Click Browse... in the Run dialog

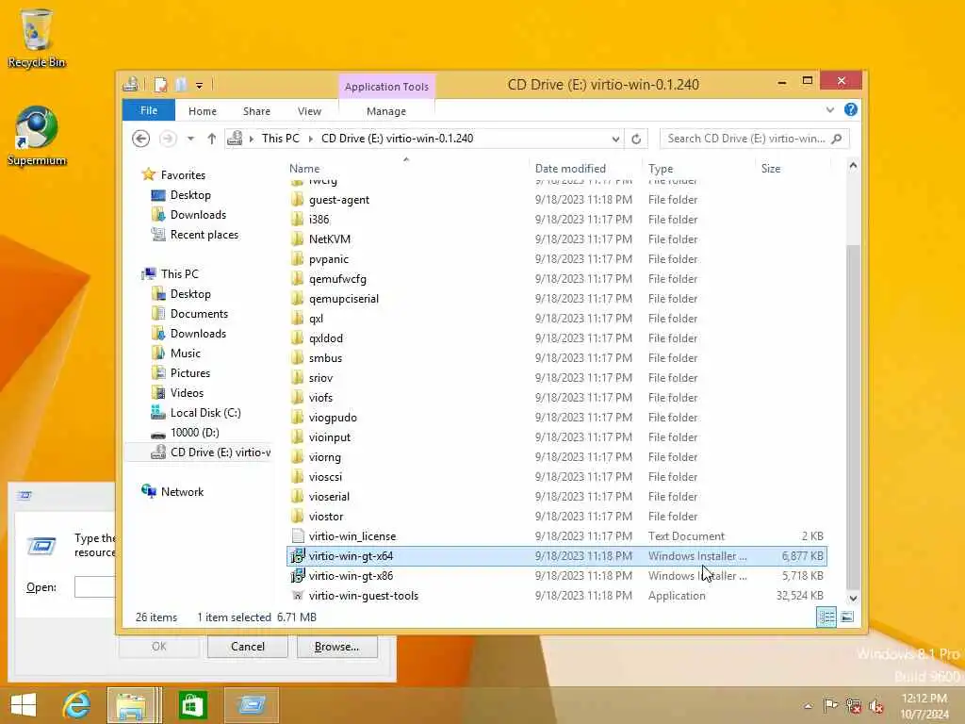(336, 647)
